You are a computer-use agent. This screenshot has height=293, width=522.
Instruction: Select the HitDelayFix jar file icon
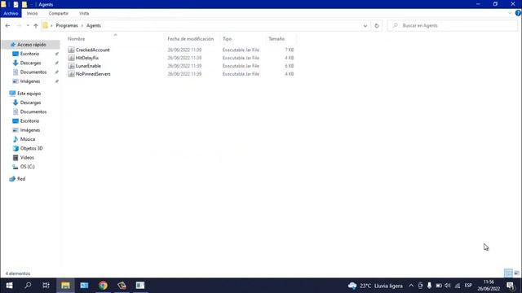71,58
